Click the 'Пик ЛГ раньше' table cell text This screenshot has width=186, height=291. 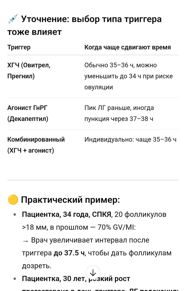coord(119,108)
